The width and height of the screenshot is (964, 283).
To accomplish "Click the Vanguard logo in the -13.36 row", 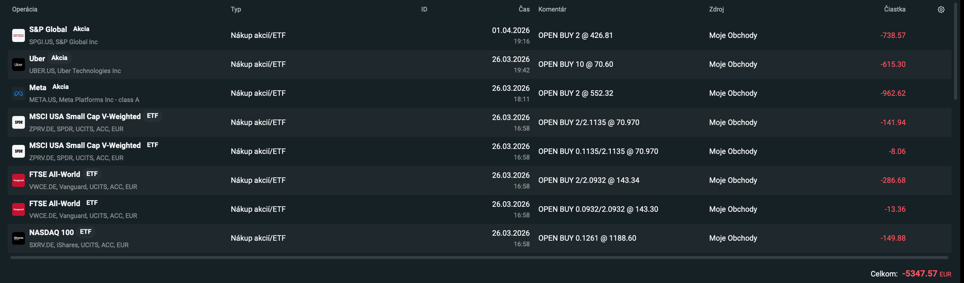I will point(18,209).
